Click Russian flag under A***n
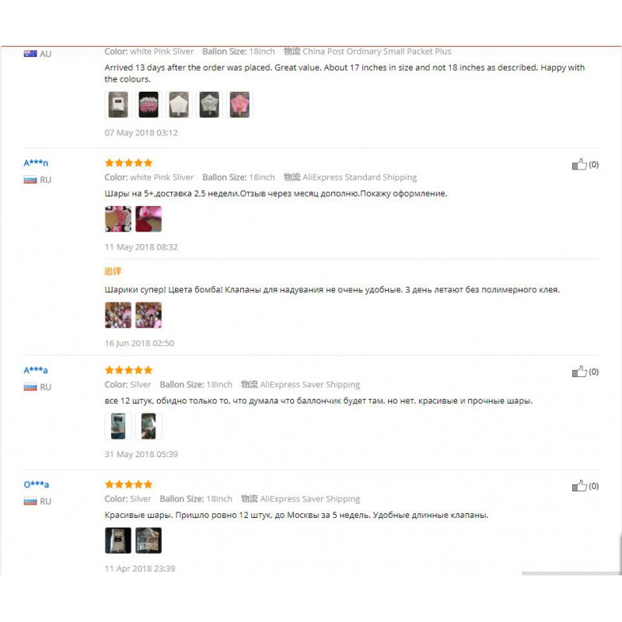The image size is (622, 622). point(30,180)
